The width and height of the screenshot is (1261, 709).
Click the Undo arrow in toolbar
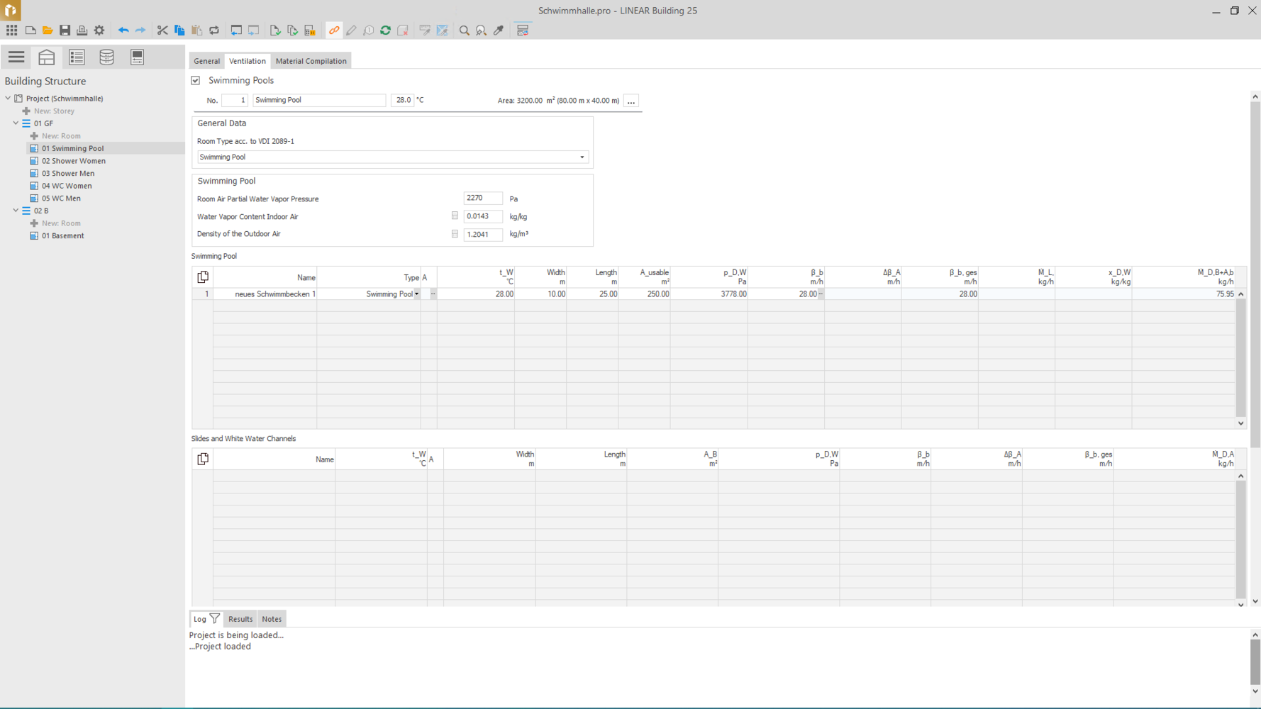coord(123,30)
